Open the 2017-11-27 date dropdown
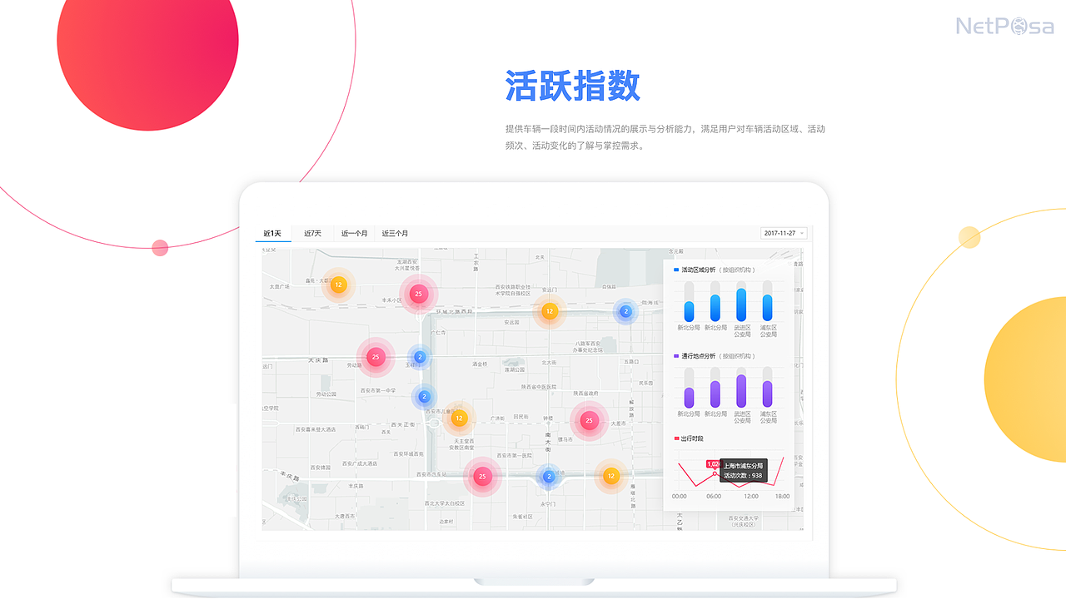This screenshot has width=1066, height=599. (x=784, y=233)
